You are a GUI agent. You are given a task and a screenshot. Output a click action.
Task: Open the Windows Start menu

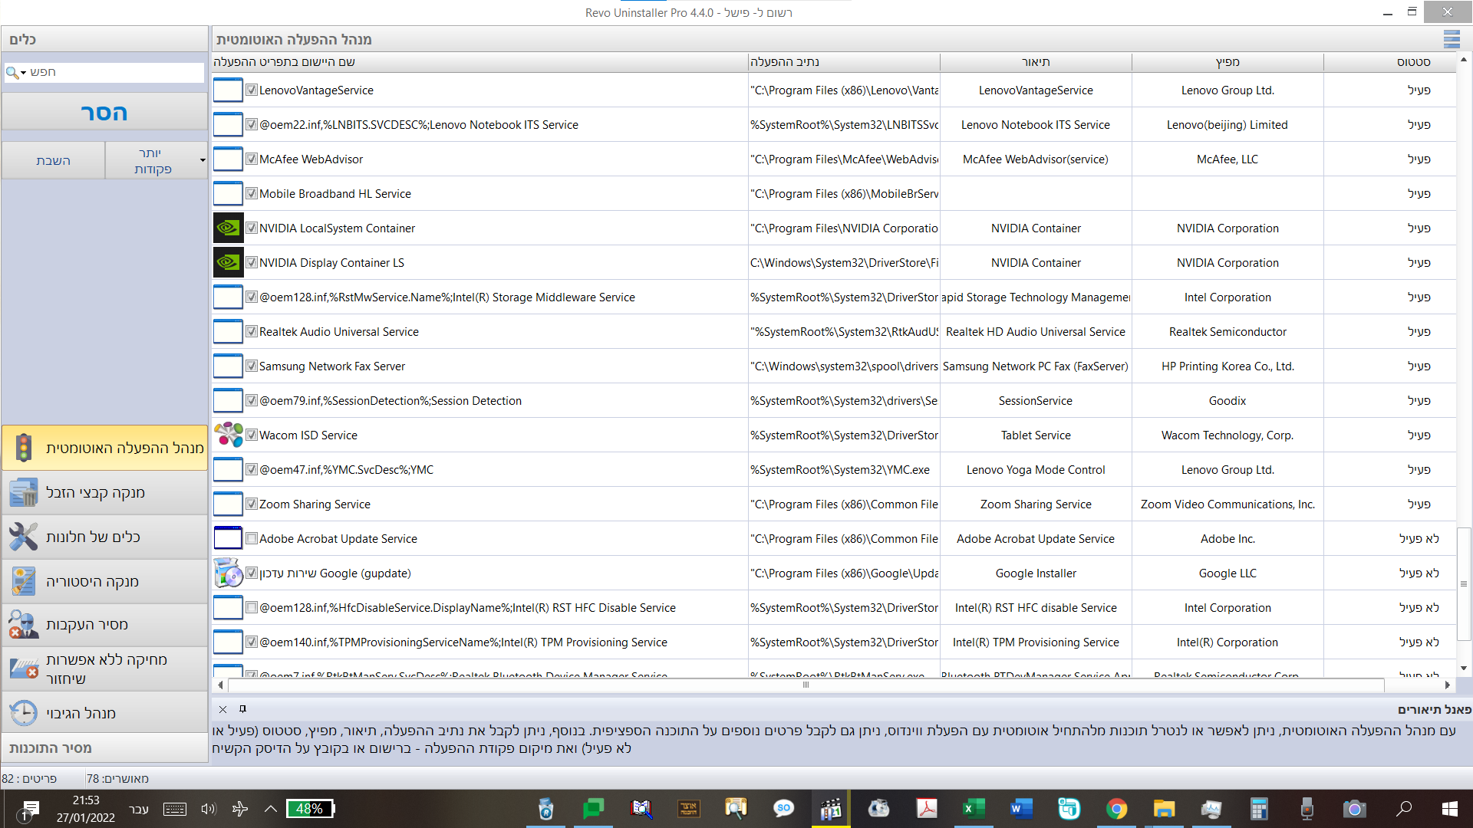(1449, 809)
